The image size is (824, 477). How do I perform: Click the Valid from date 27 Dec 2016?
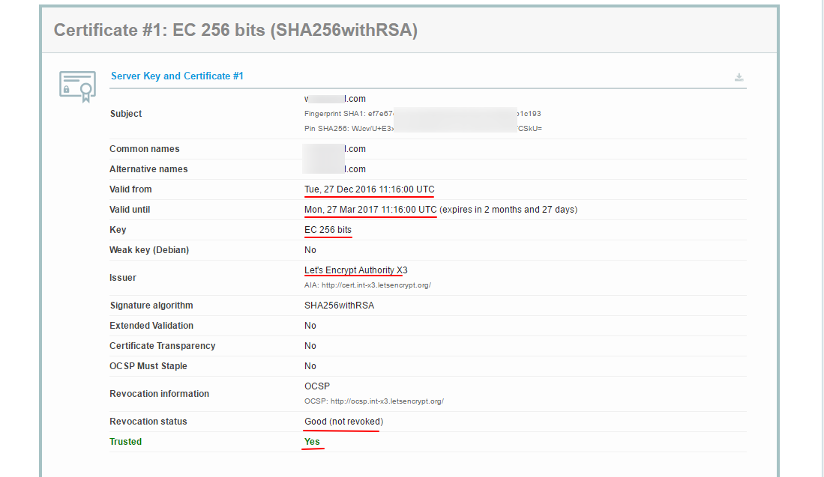(x=369, y=189)
